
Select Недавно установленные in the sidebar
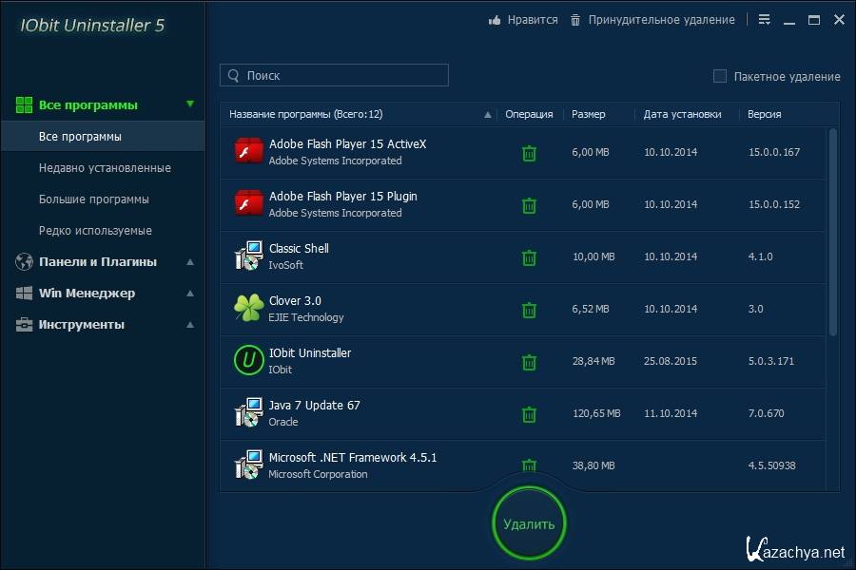coord(105,168)
